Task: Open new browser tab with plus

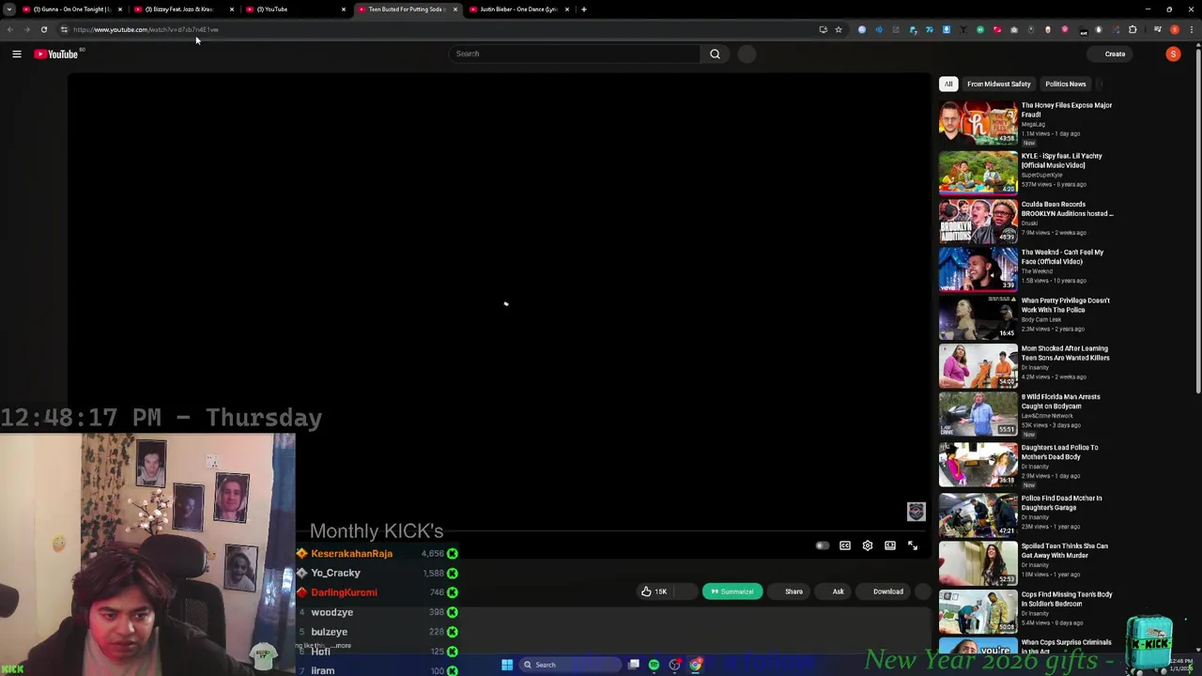Action: click(x=583, y=9)
